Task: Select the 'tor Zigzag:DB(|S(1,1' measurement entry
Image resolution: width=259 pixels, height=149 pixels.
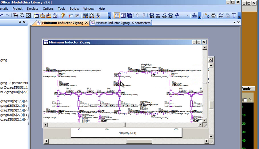Action: pos(14,87)
